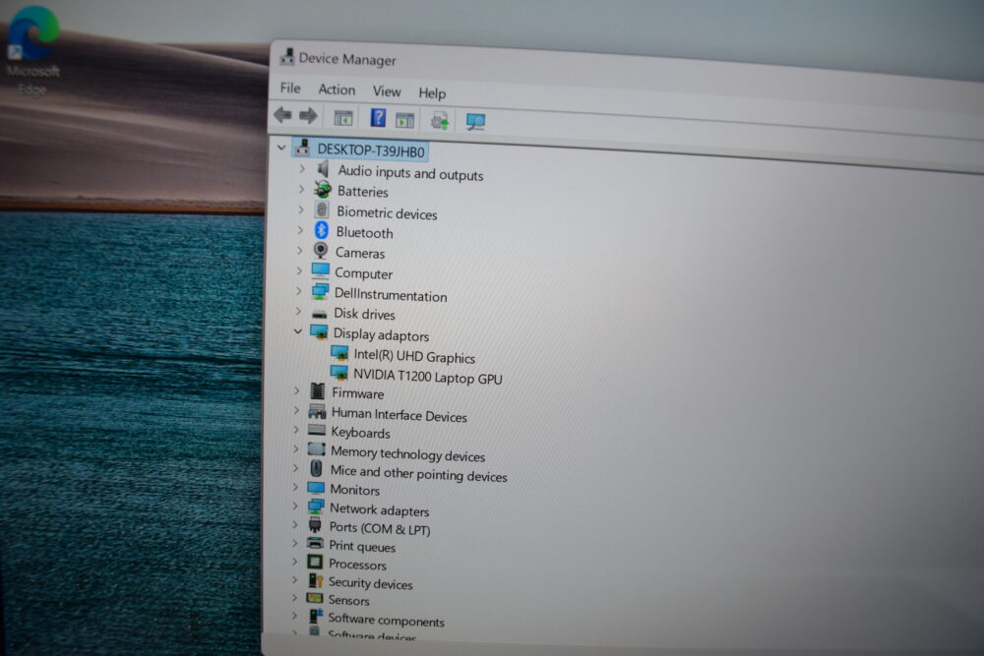This screenshot has height=656, width=984.
Task: Open the Help menu
Action: [432, 93]
